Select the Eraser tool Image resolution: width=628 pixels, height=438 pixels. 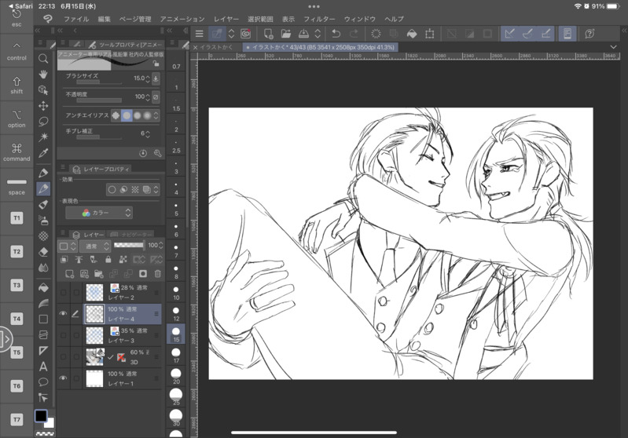pos(43,252)
